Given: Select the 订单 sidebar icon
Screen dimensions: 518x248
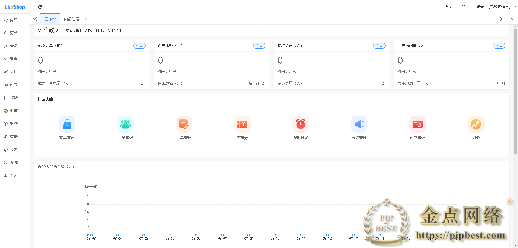Looking at the screenshot, I should click(13, 33).
